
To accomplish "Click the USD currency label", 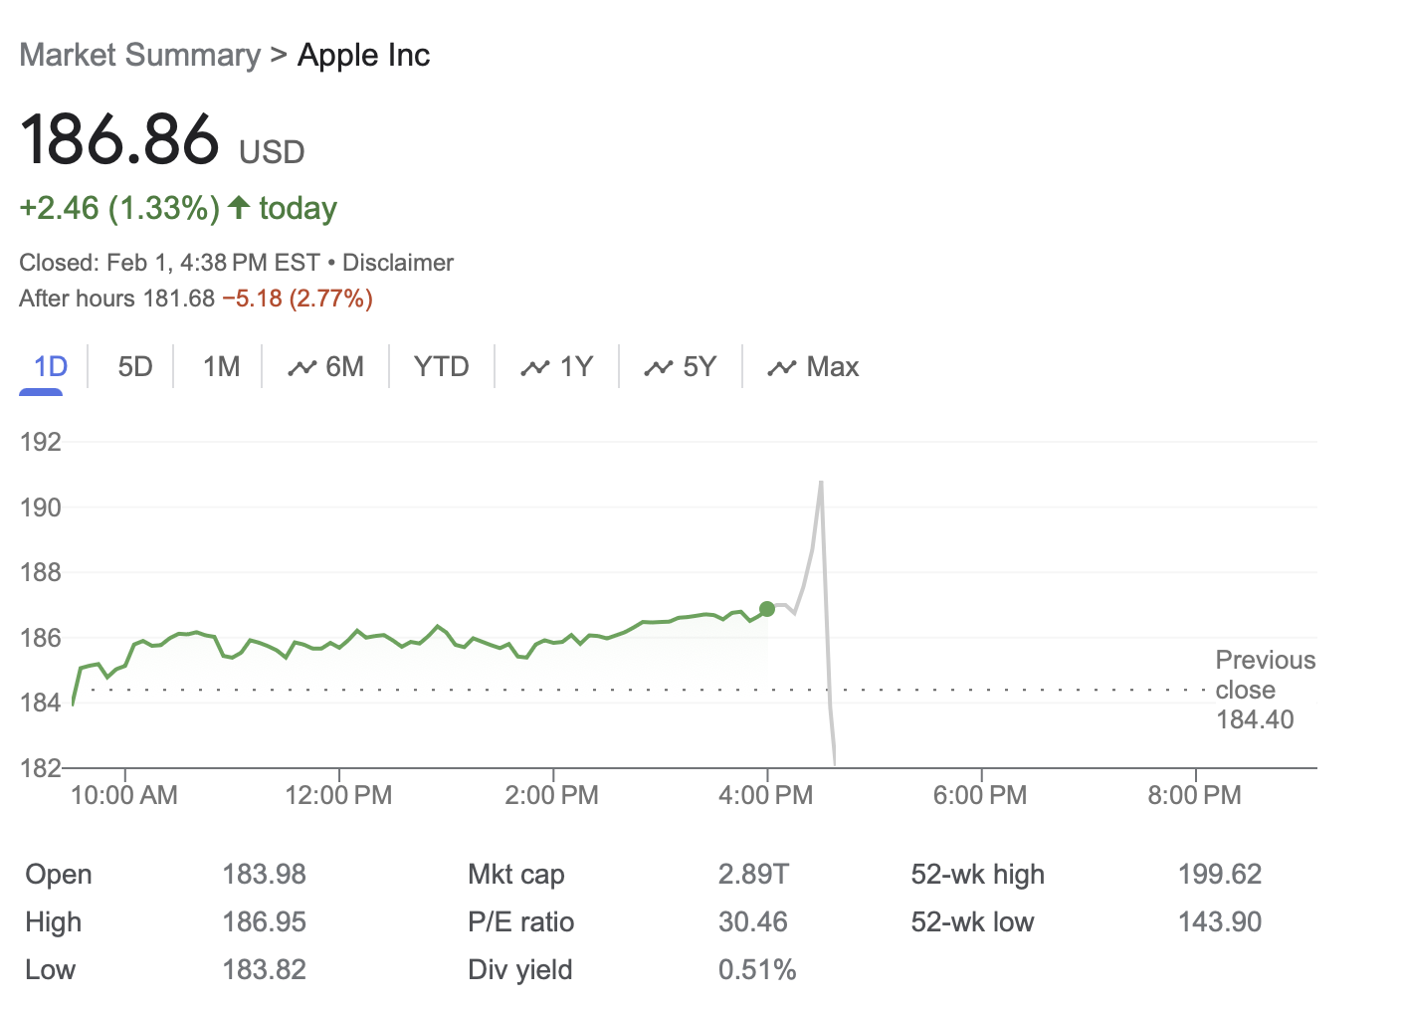I will tap(272, 152).
